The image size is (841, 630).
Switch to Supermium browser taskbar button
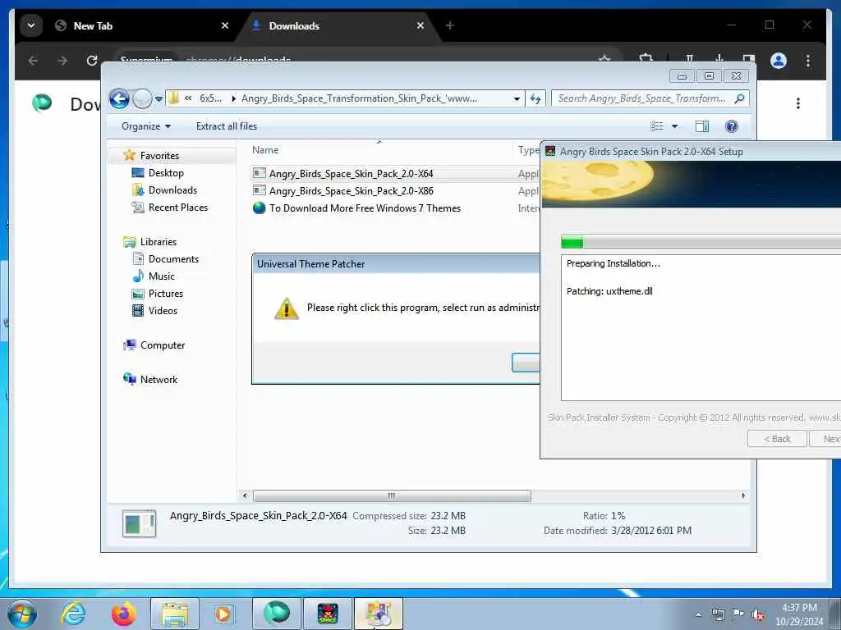pyautogui.click(x=276, y=614)
